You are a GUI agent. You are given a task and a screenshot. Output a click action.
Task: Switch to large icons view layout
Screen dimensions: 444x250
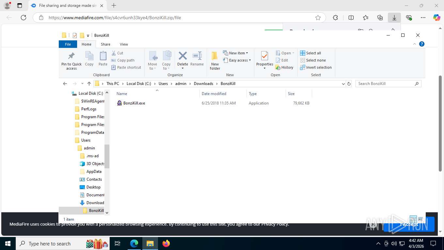(420, 219)
